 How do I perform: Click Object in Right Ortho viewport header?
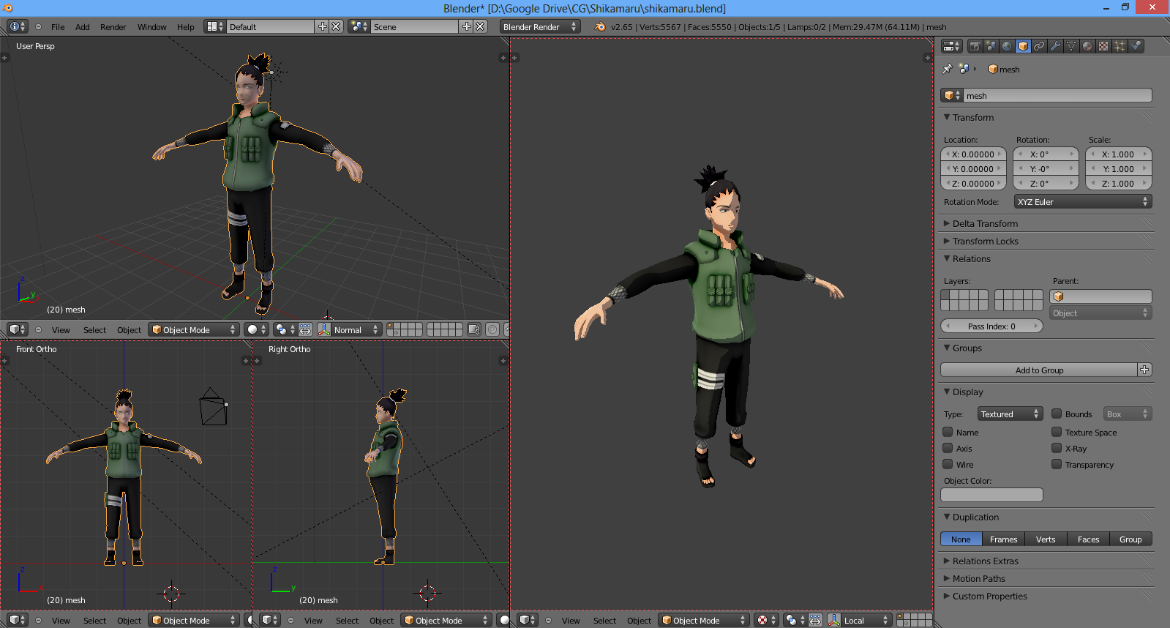381,621
